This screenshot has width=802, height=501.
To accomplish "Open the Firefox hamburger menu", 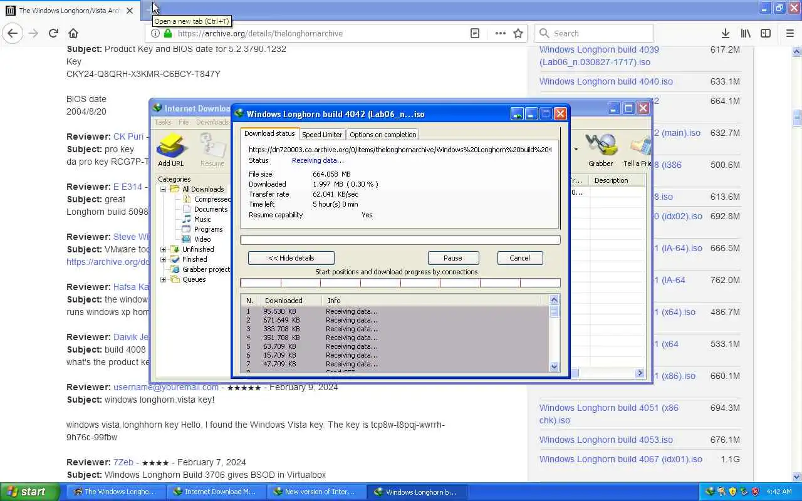I will coord(789,33).
